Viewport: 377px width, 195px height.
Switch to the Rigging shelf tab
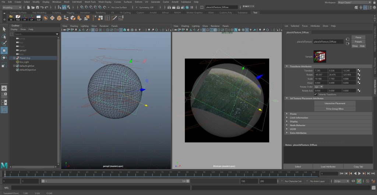[x=70, y=12]
